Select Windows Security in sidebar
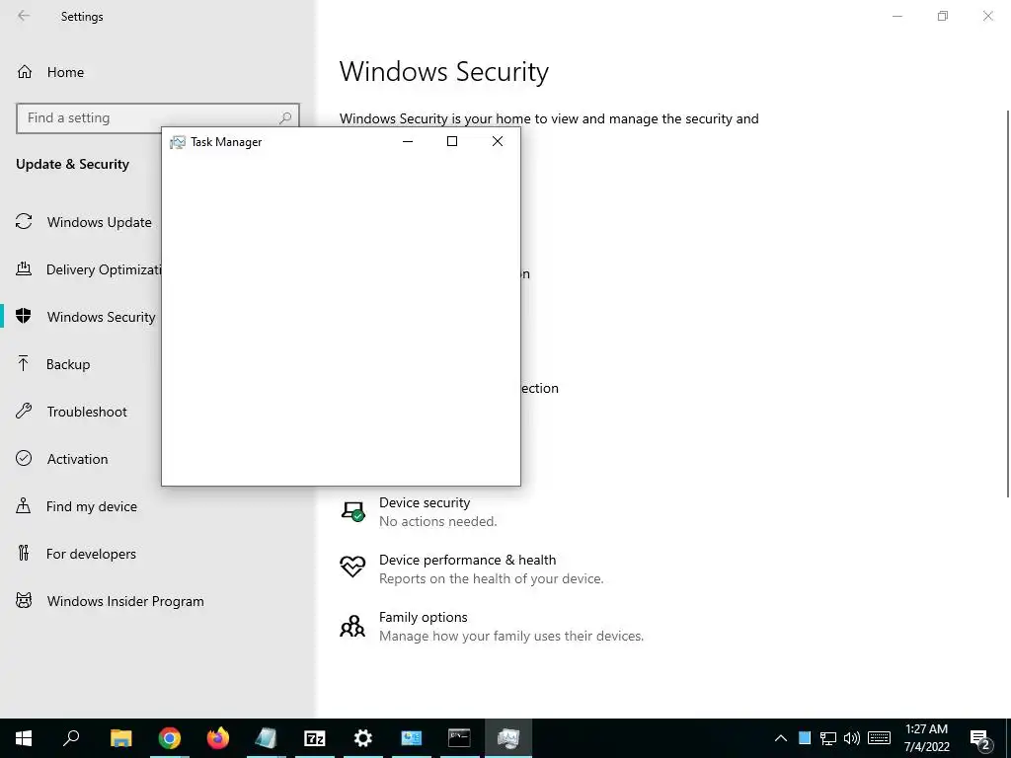 click(x=86, y=317)
